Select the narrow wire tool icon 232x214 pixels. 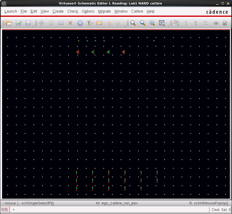coord(186,23)
